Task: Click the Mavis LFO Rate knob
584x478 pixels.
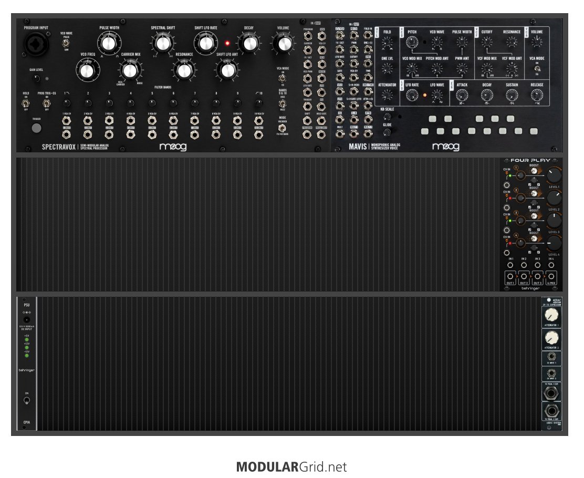Action: pyautogui.click(x=412, y=96)
